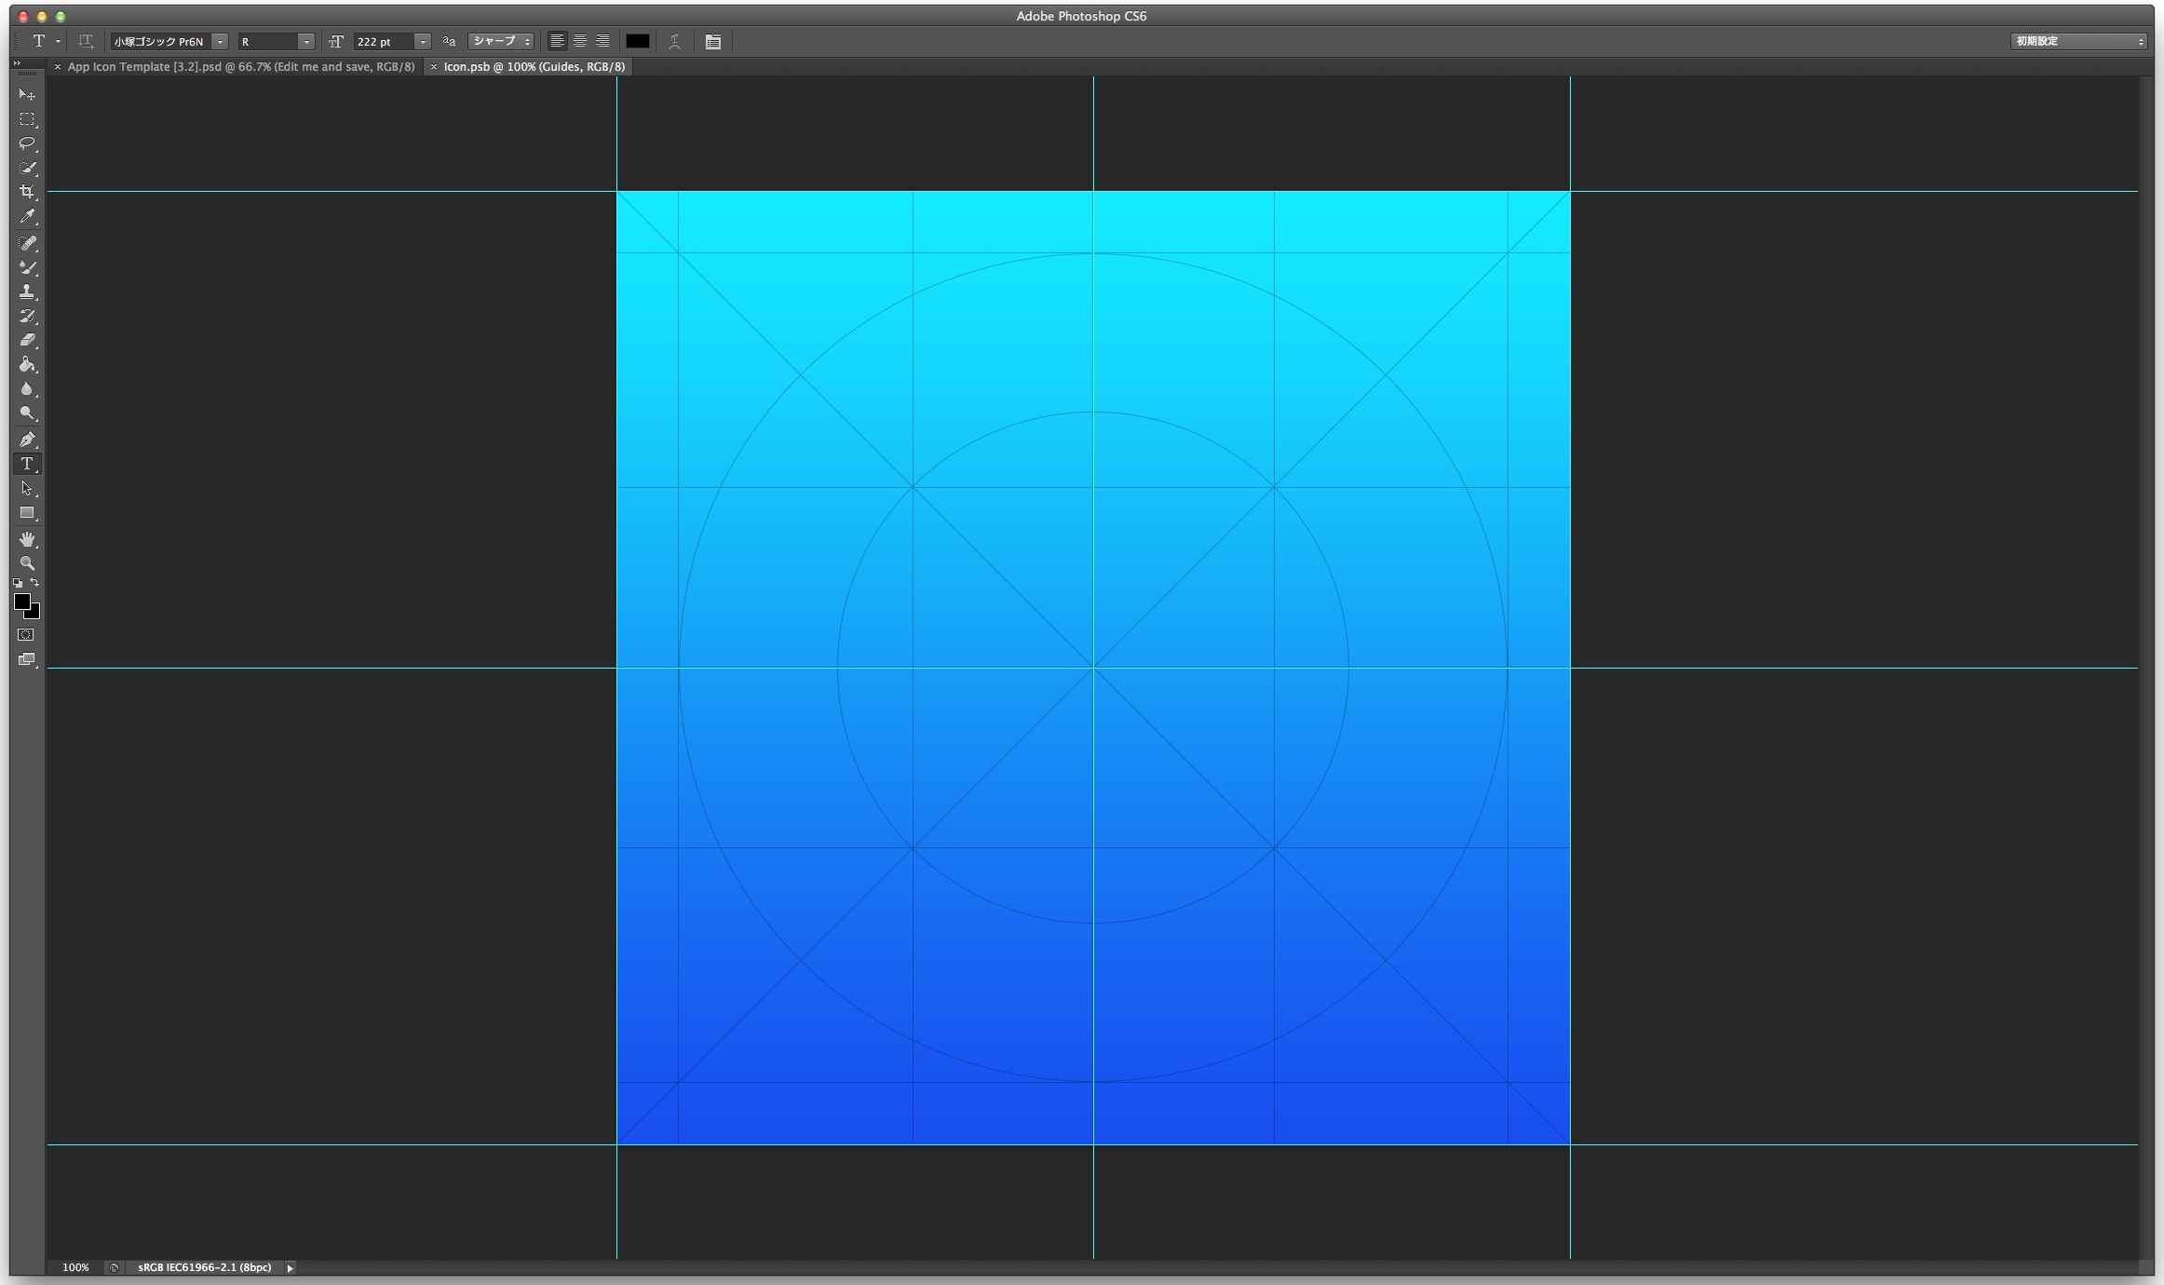Click the status bar icon beside the zoom field

(114, 1267)
